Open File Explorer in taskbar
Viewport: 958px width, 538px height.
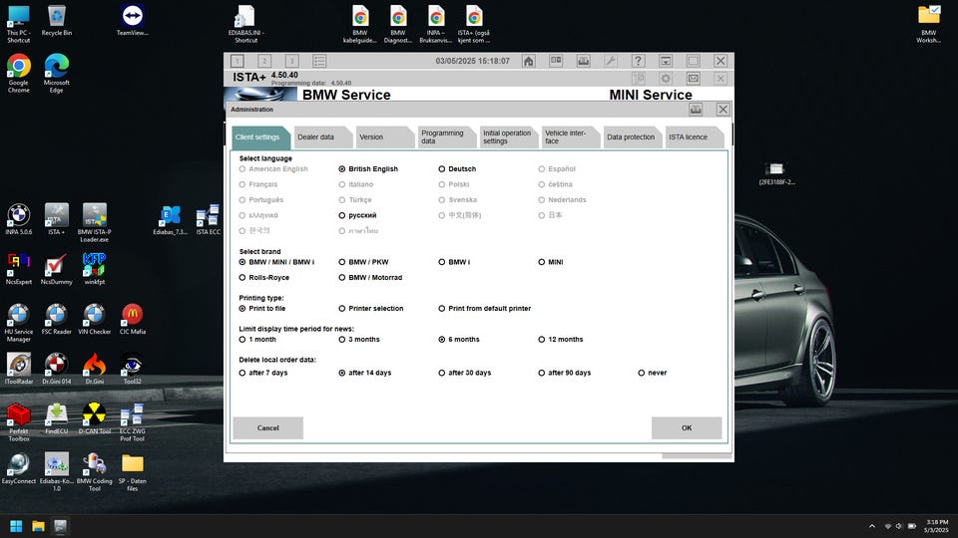(39, 526)
